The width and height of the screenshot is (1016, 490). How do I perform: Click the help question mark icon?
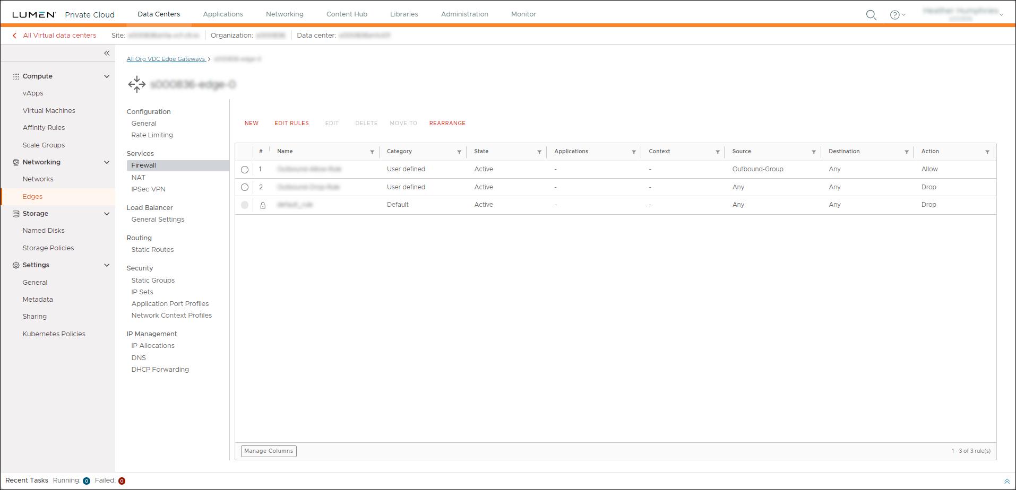[895, 15]
